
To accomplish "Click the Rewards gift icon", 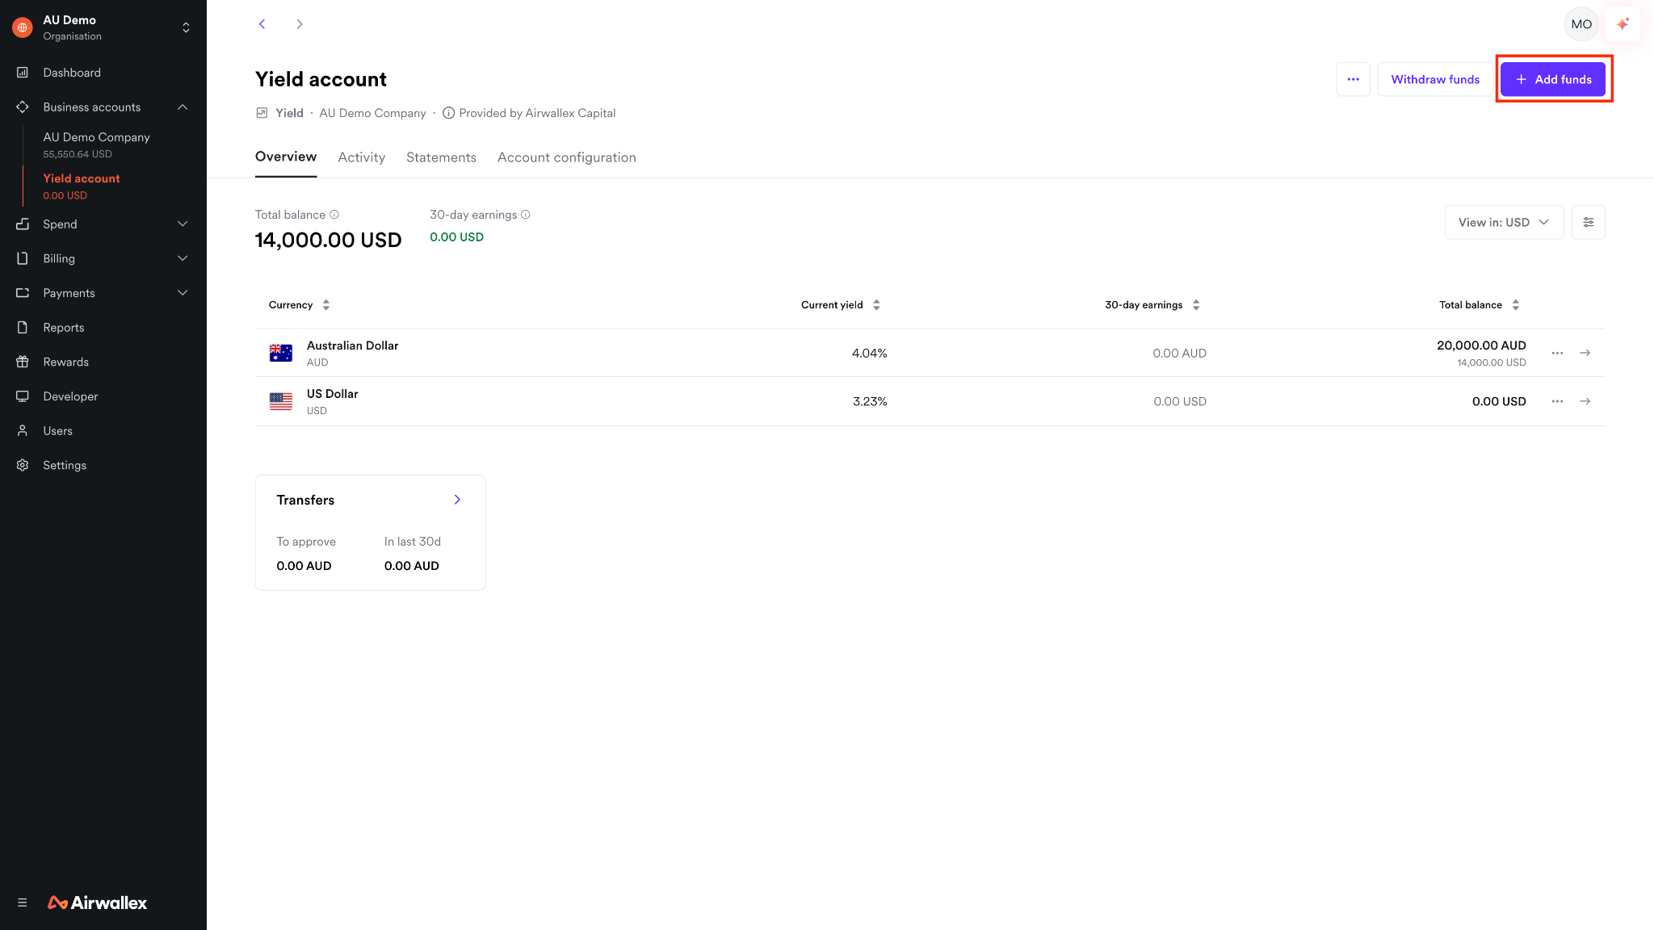I will [x=23, y=362].
